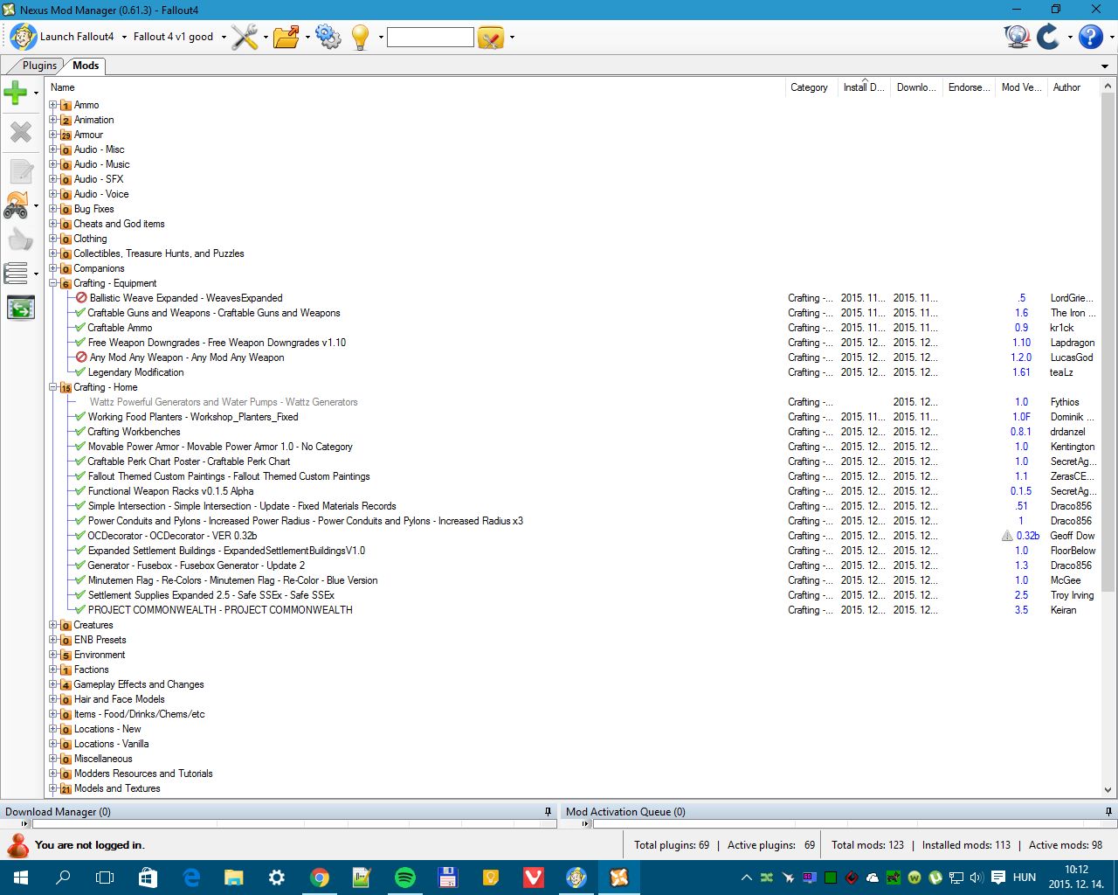Screen dimensions: 1118x895
Task: Click version 2.5 link of Settlement Supplies Expanded
Action: [x=1021, y=595]
